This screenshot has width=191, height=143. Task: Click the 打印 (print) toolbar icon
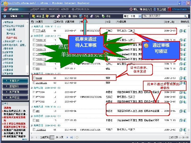92,16
